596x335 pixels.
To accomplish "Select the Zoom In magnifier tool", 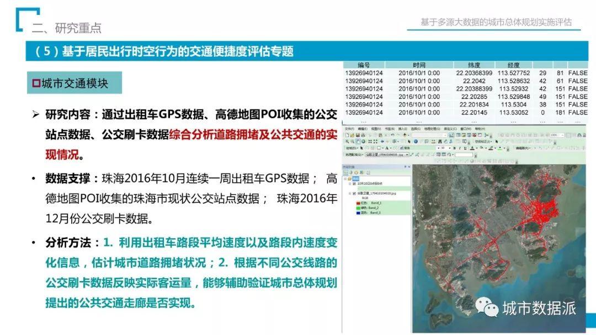I will coord(347,142).
